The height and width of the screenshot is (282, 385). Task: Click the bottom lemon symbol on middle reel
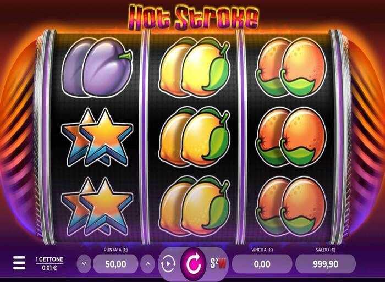(x=195, y=206)
